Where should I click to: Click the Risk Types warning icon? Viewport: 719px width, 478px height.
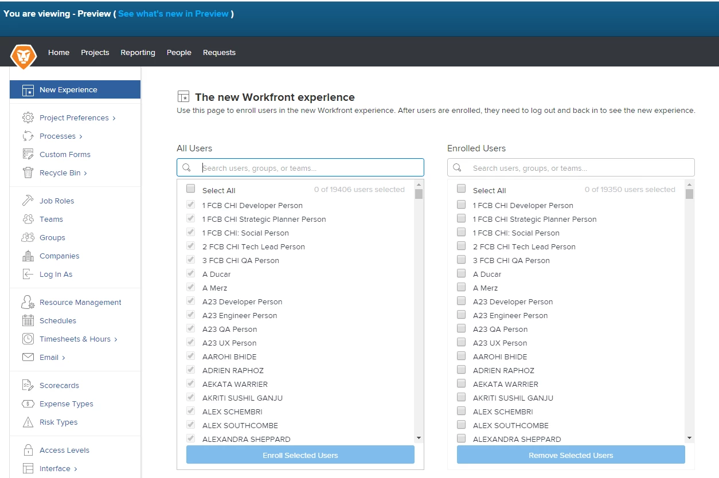pyautogui.click(x=28, y=422)
